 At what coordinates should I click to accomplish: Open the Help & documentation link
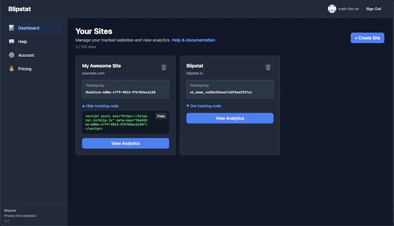point(193,40)
